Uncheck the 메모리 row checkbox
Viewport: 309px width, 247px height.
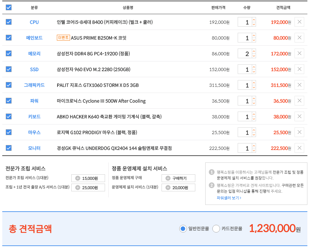click(x=9, y=53)
